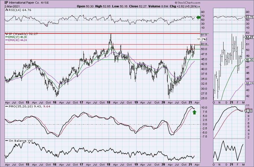Click the Chg +2.62 (+5.28%) reading
The height and width of the screenshot is (167, 254).
click(183, 6)
